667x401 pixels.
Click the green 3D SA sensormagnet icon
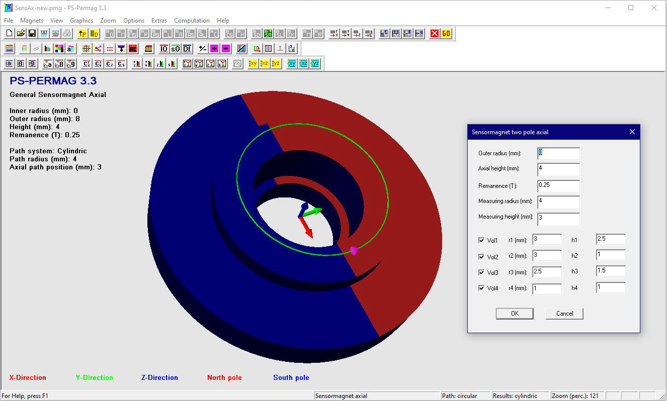click(x=268, y=34)
